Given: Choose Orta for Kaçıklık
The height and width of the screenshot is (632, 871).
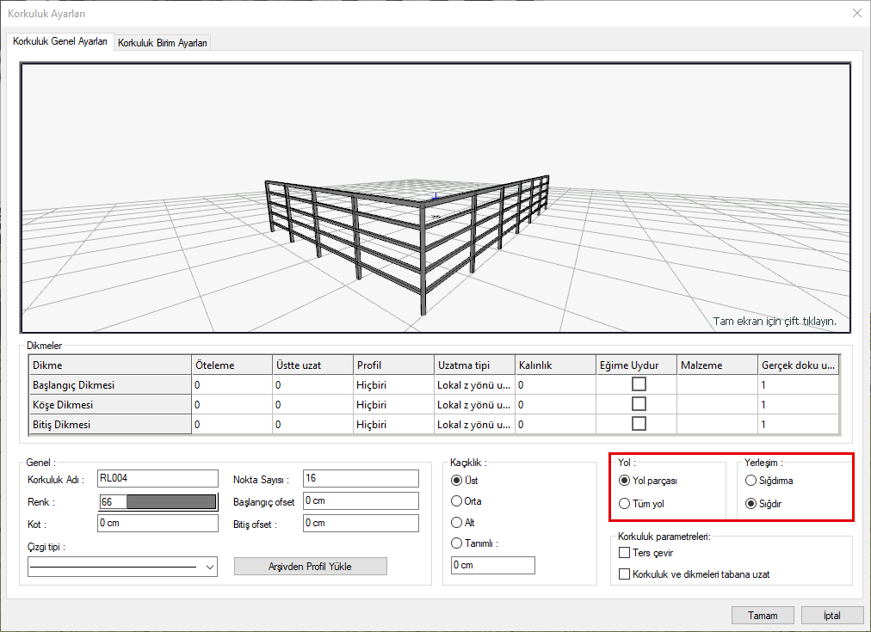Looking at the screenshot, I should (457, 501).
